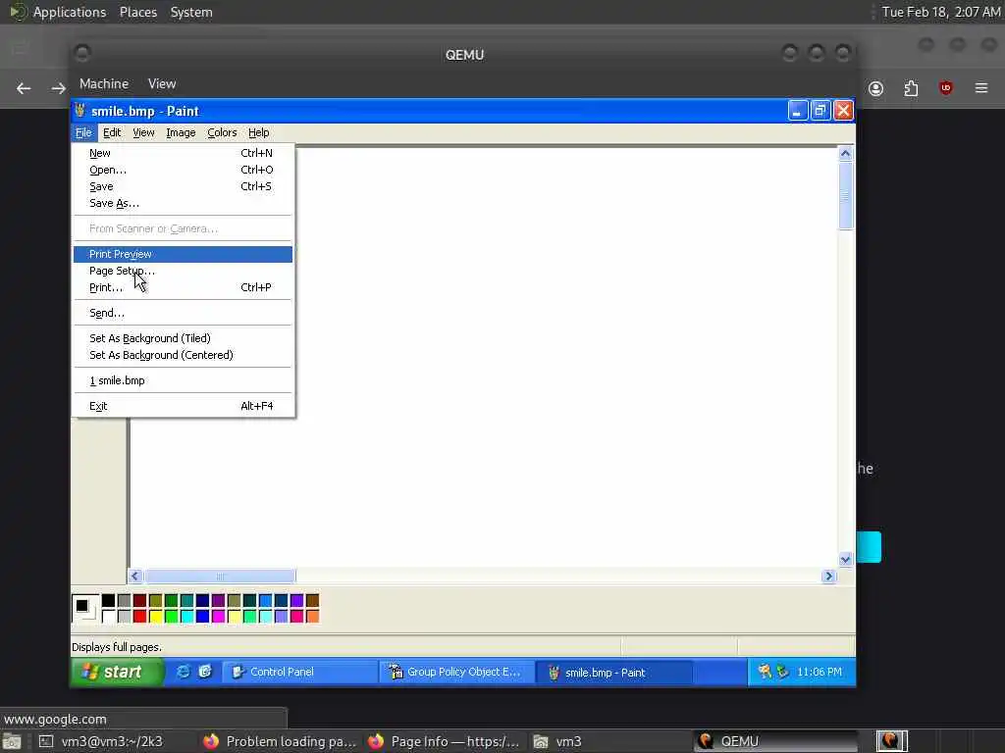Open QEMU View menu

[162, 84]
